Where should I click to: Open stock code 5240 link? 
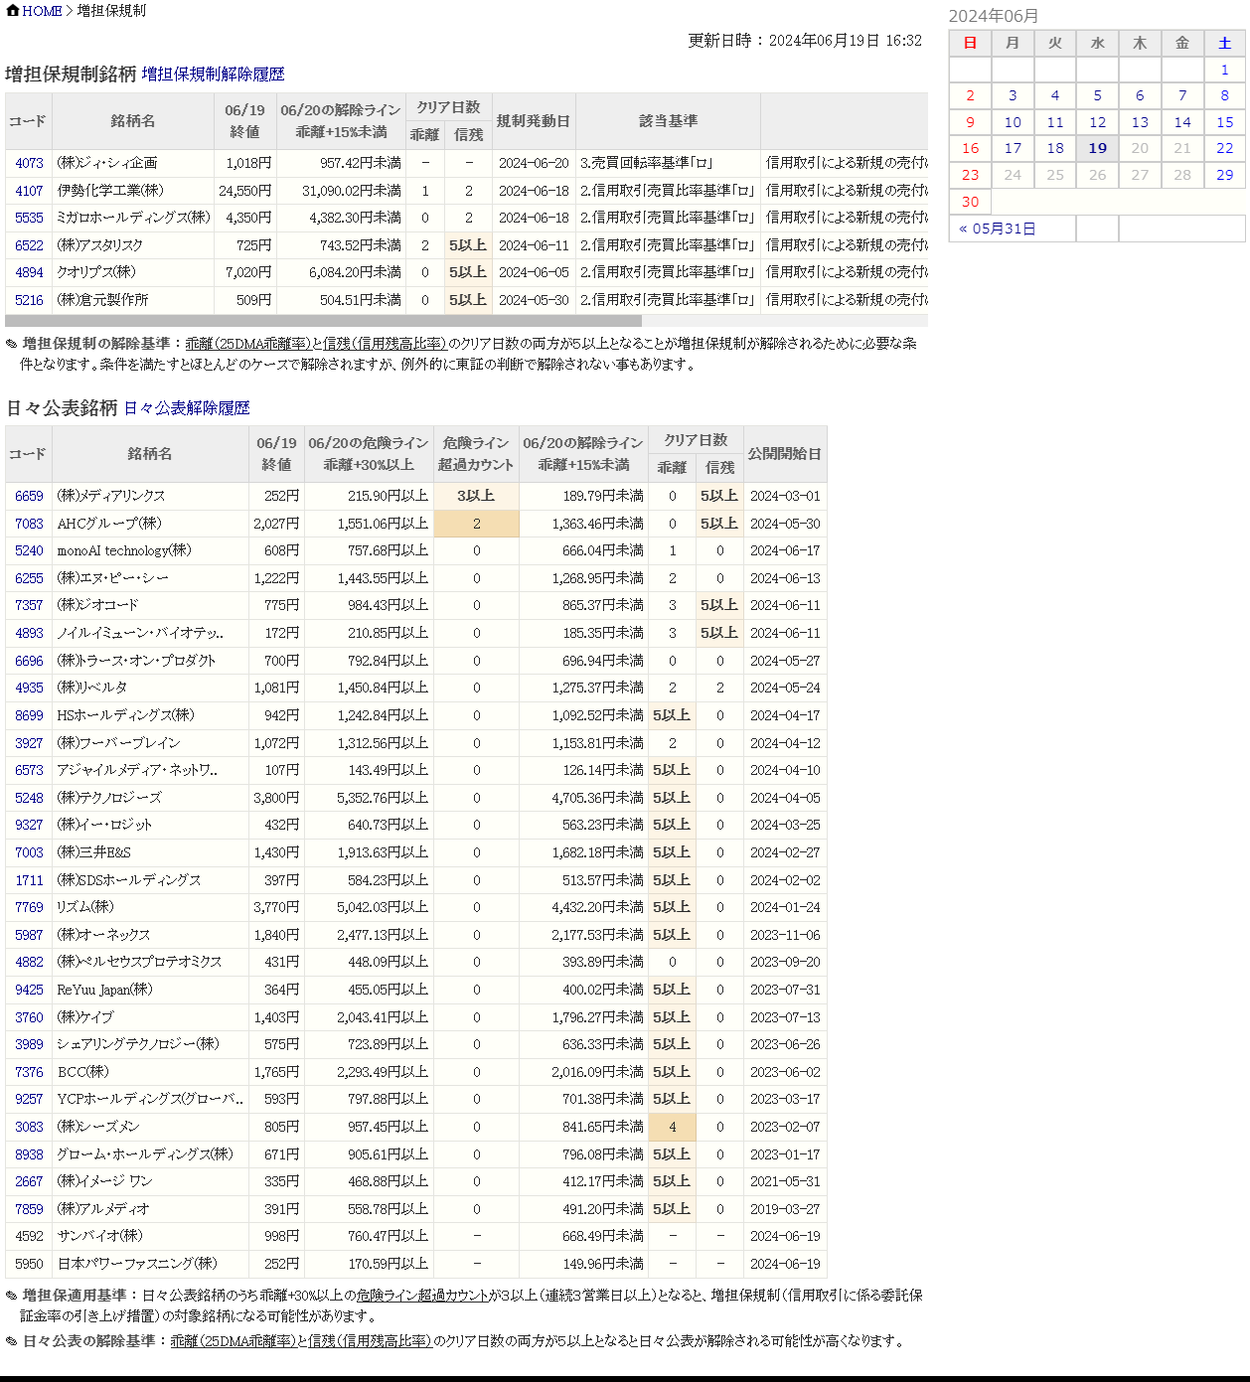point(29,550)
